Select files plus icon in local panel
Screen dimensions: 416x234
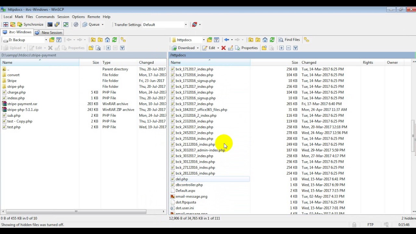pos(108,48)
